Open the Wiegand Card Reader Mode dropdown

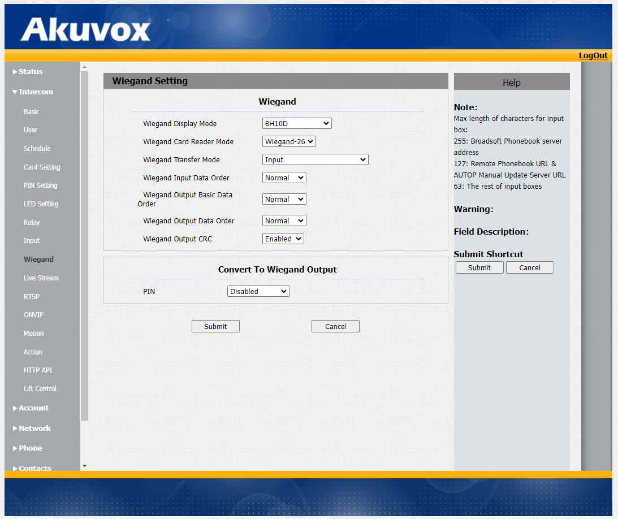pos(289,141)
